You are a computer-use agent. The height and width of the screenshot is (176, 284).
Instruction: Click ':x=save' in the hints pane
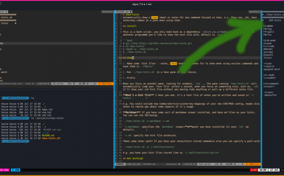[x=268, y=92]
